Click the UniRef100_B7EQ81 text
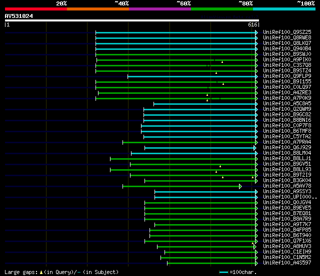The width and height of the screenshot is (320, 276). 287,214
